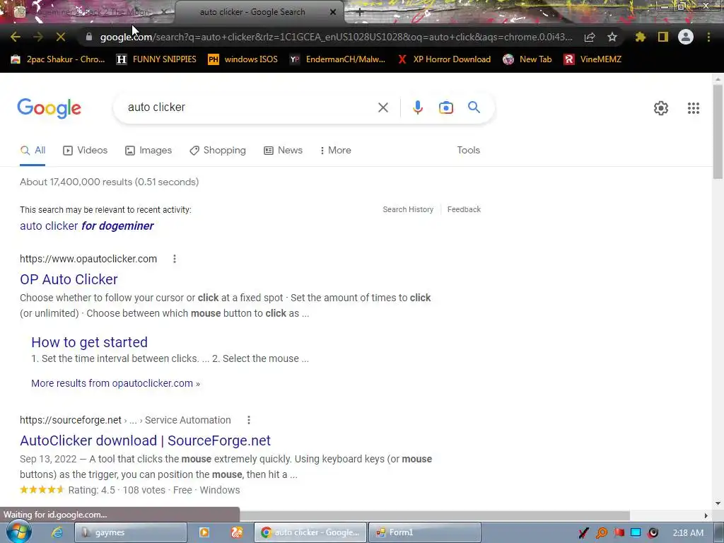Open the UC Browser taskbar icon
Image resolution: width=724 pixels, height=543 pixels.
coord(237,532)
